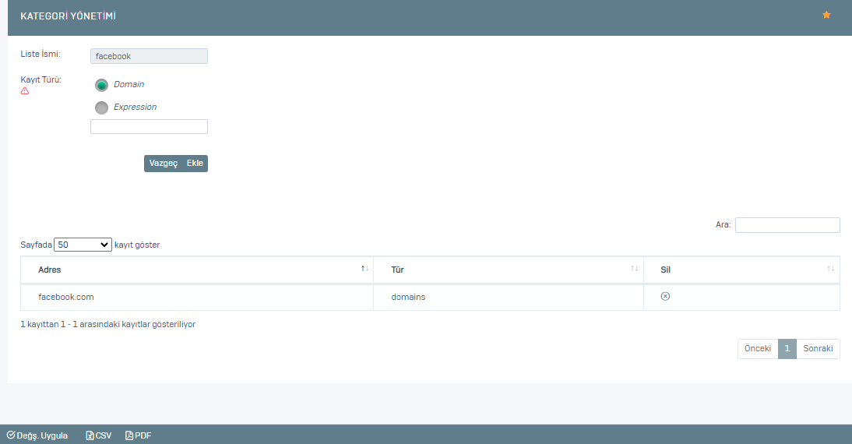Open the records per page dropdown

tap(83, 245)
